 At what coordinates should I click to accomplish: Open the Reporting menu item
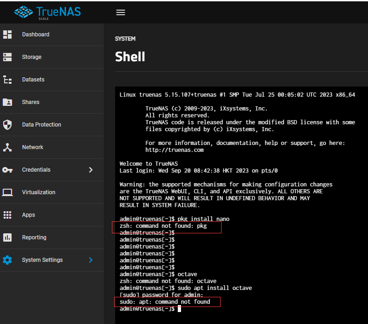click(x=52, y=237)
